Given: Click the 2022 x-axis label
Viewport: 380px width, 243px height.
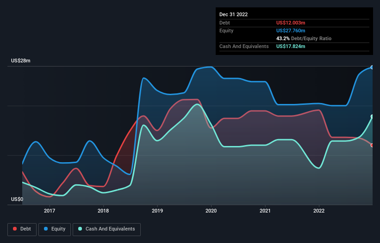Looking at the screenshot, I should (x=319, y=211).
